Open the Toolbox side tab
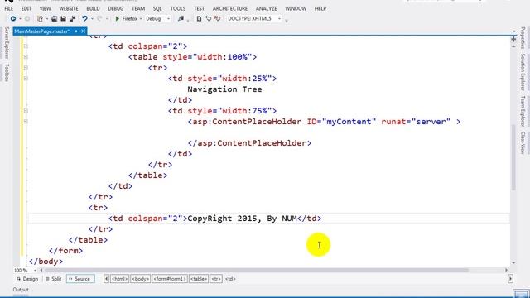The image size is (530, 298). click(x=6, y=73)
